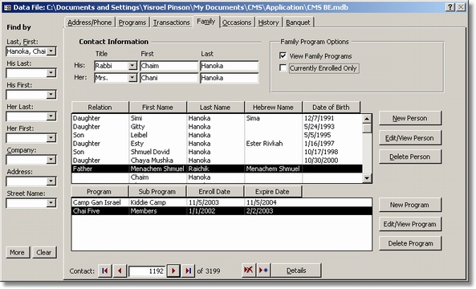The height and width of the screenshot is (289, 476).
Task: Jump to last contact record
Action: [188, 271]
